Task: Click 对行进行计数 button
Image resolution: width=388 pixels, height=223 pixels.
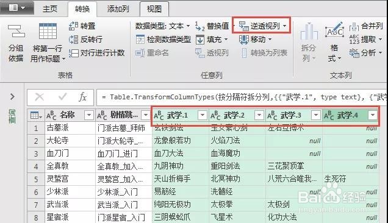Action: (x=96, y=52)
